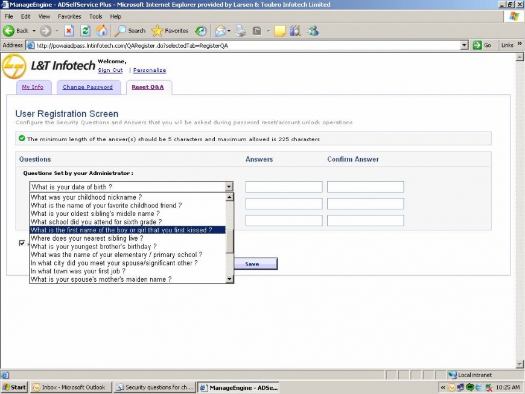Switch to the My Info tab
525x394 pixels.
[33, 87]
